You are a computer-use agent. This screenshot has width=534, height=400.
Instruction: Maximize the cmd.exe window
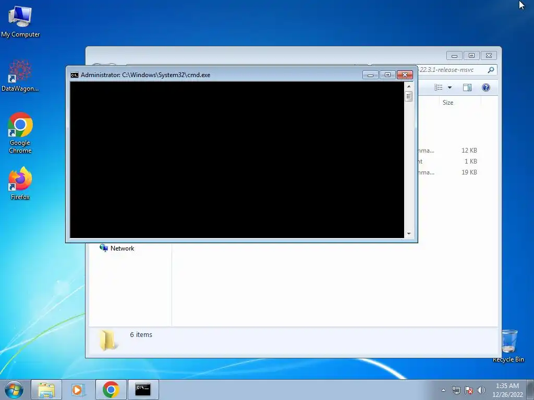point(387,75)
